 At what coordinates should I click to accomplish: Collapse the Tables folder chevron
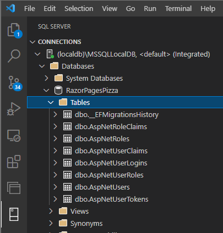pos(51,102)
